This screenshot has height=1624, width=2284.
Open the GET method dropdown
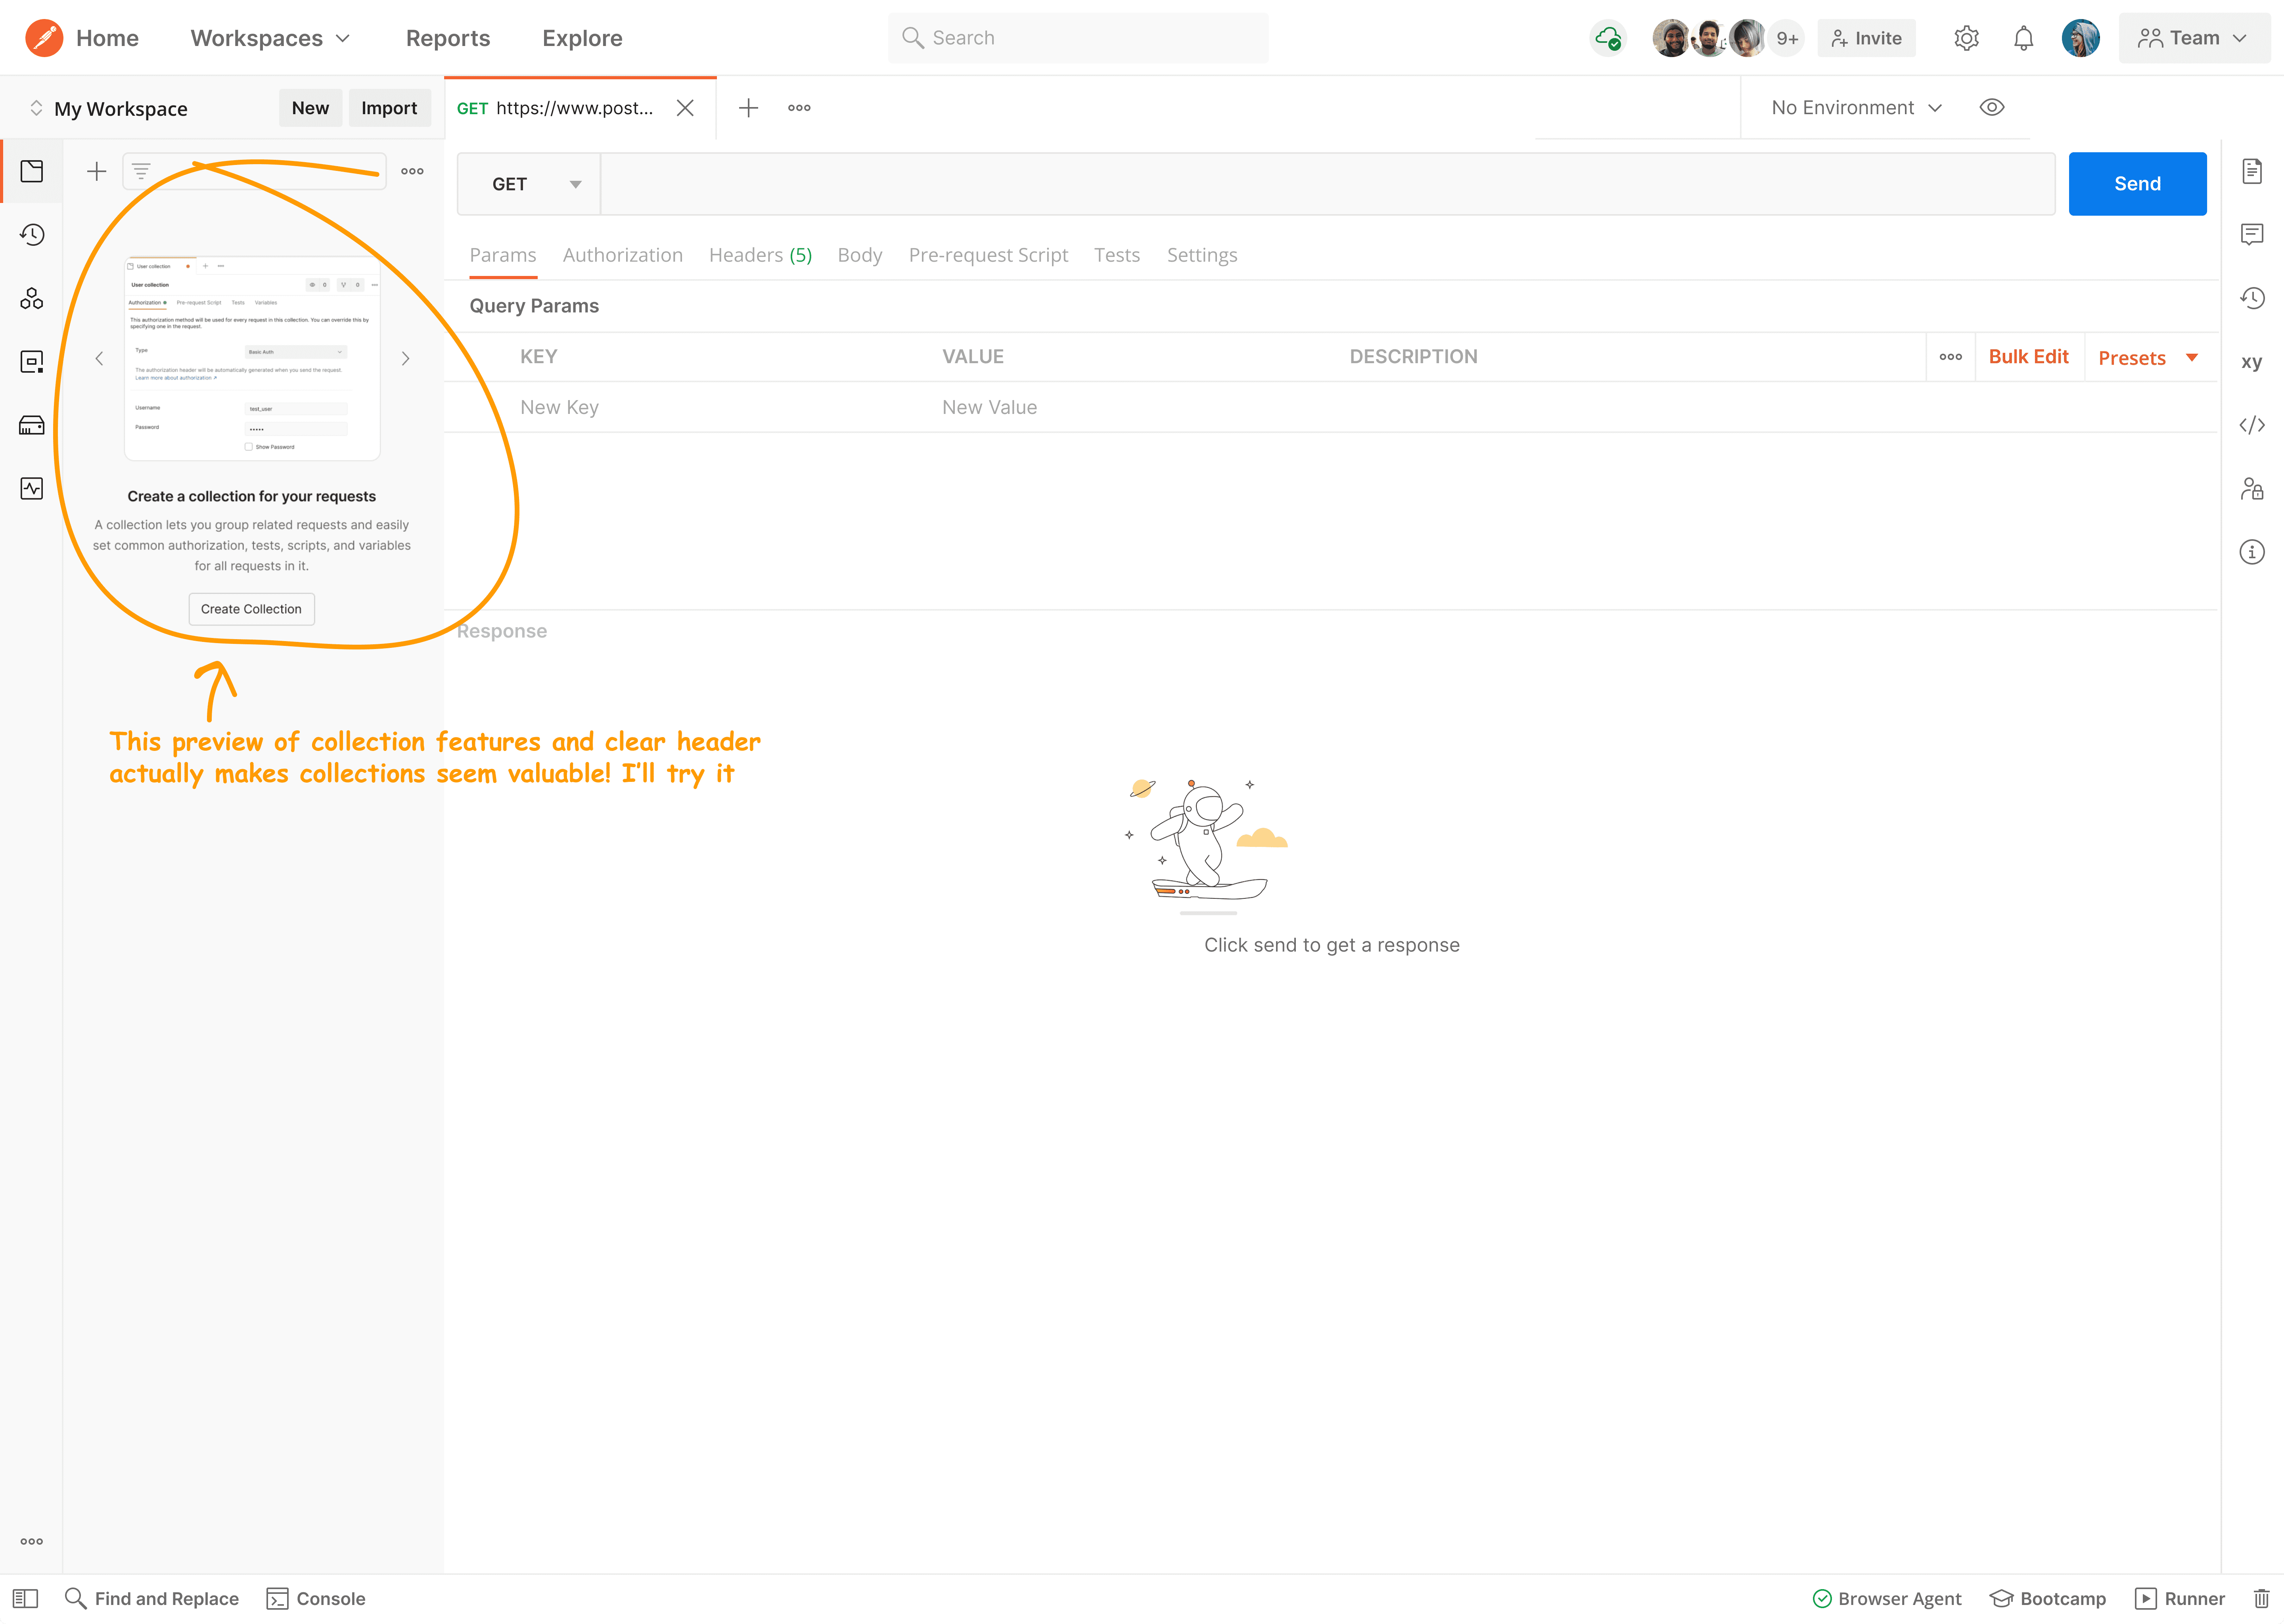pos(529,184)
